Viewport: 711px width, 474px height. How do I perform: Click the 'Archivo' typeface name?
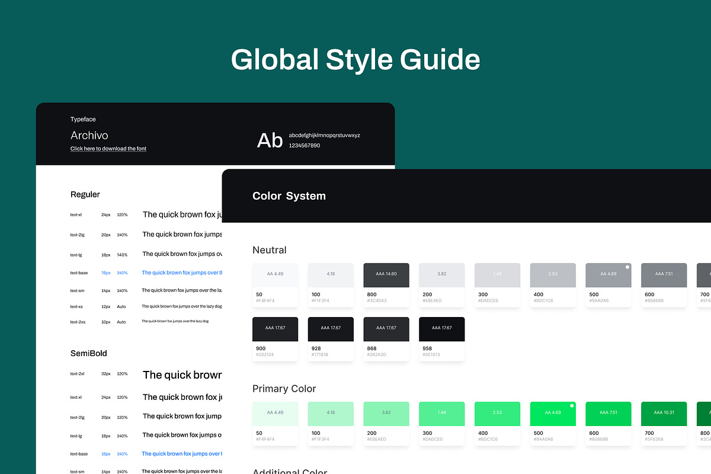coord(89,136)
